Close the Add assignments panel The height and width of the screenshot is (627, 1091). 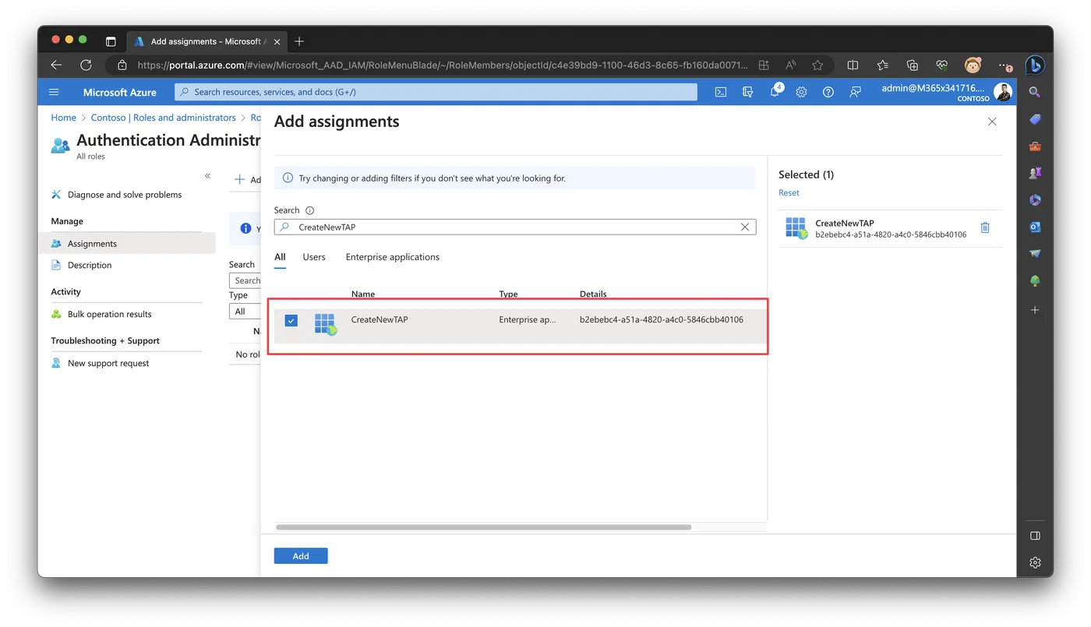(x=992, y=122)
